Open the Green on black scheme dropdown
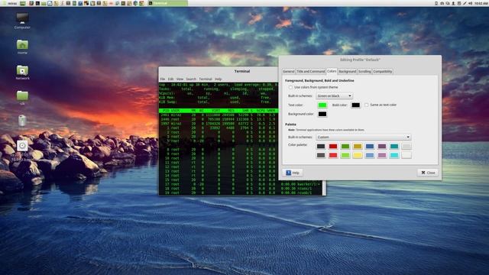This screenshot has width=489, height=275. (x=334, y=95)
